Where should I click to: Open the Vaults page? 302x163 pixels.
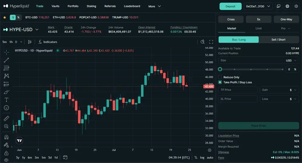(56, 6)
